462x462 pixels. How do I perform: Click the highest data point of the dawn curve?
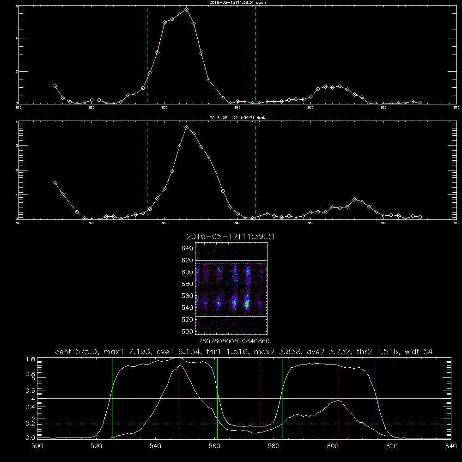(186, 9)
